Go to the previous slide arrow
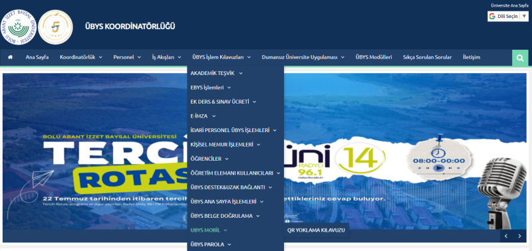532x251 pixels. 506,236
